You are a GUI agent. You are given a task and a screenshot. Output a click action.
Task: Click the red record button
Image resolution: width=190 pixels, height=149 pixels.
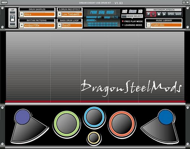pyautogui.click(x=154, y=14)
